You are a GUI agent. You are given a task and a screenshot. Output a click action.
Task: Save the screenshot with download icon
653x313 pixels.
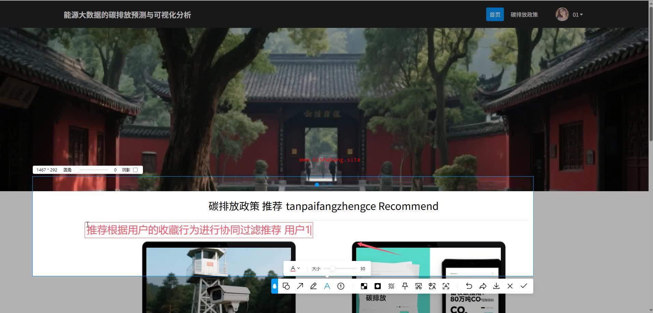[x=496, y=286]
